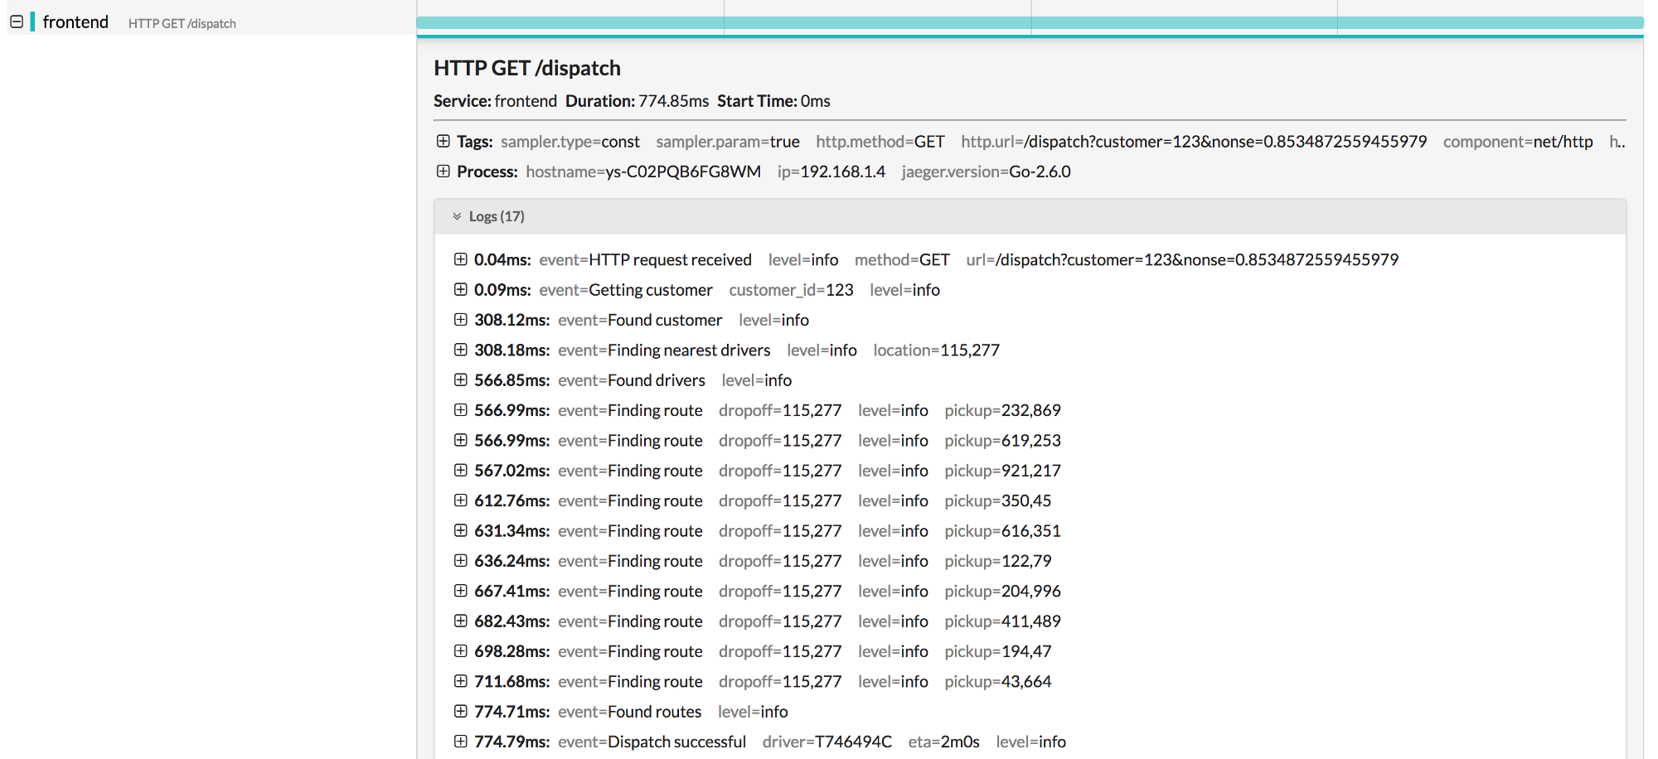The width and height of the screenshot is (1658, 759).
Task: Click the location=115,277 field
Action: [936, 350]
